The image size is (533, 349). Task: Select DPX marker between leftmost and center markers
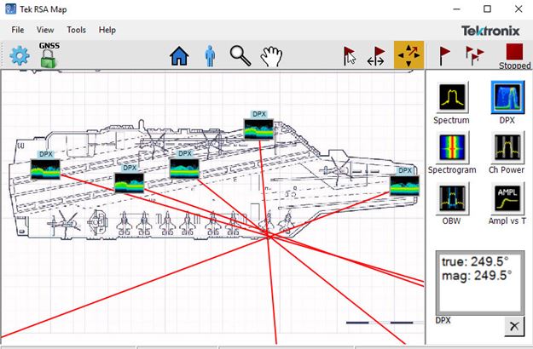[129, 183]
